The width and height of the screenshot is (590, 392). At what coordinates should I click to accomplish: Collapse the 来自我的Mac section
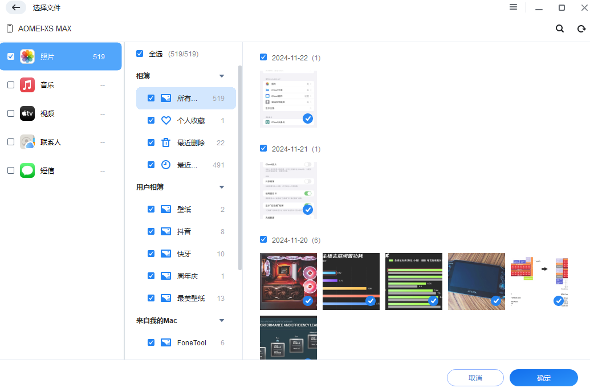click(x=221, y=320)
